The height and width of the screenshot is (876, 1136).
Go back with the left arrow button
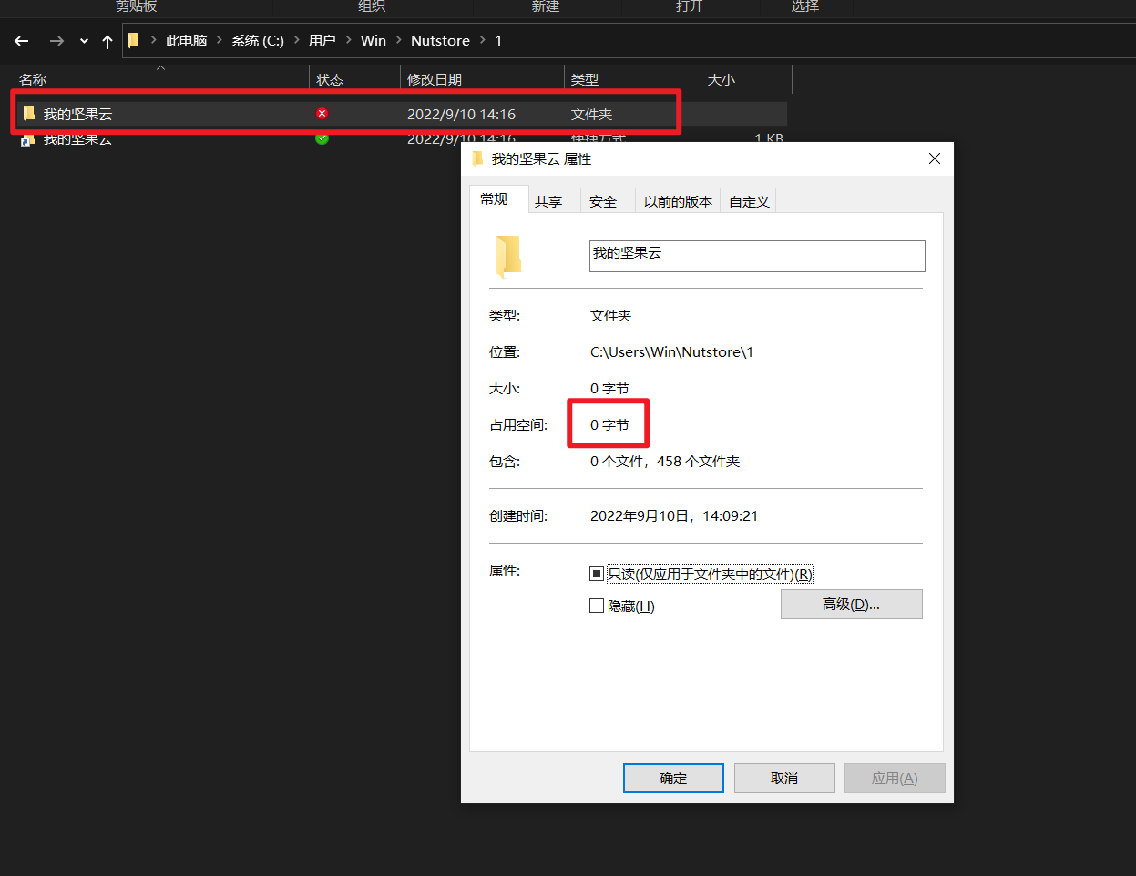coord(22,41)
